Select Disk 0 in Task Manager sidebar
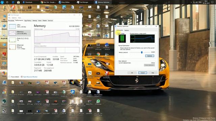 [20, 40]
